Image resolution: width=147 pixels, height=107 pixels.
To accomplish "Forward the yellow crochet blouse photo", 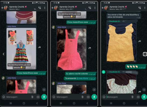I will point(139,41).
